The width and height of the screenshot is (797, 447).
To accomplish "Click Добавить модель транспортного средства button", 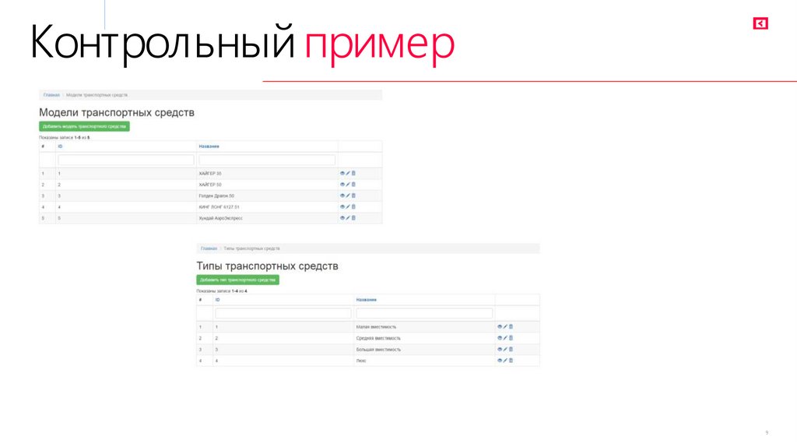I will (84, 127).
